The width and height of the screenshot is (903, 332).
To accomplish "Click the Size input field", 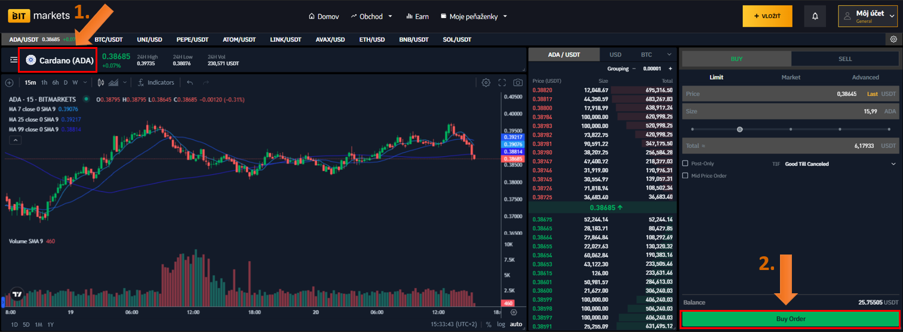I will [790, 111].
